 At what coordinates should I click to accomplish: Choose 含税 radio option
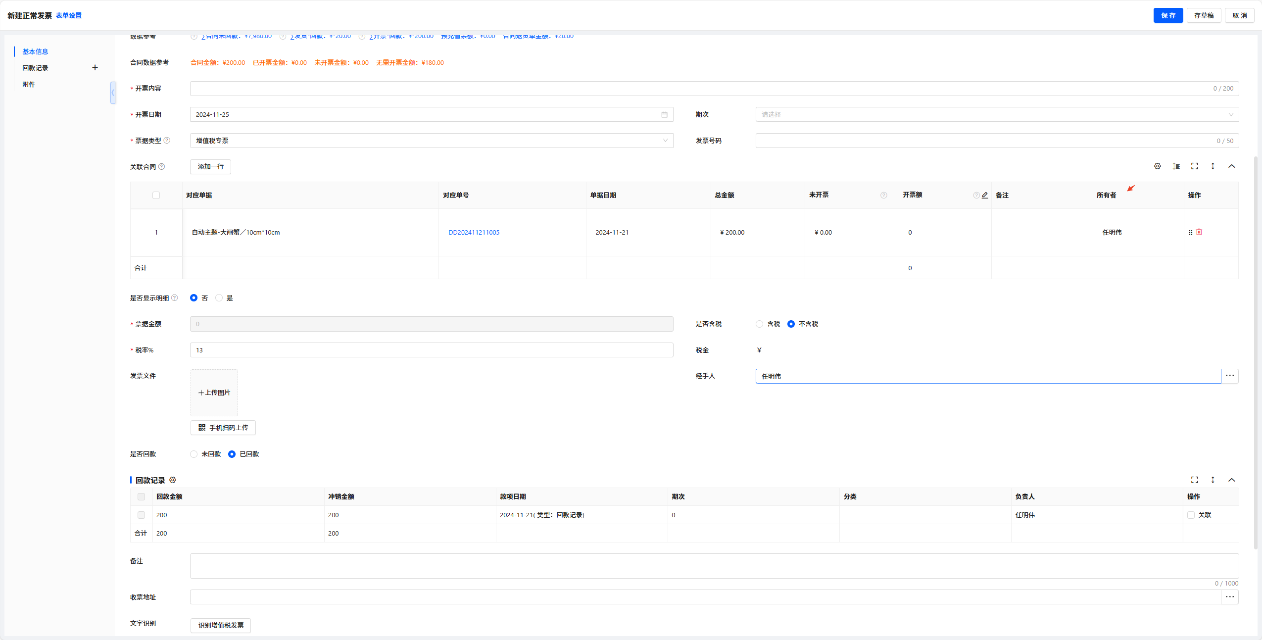click(760, 324)
